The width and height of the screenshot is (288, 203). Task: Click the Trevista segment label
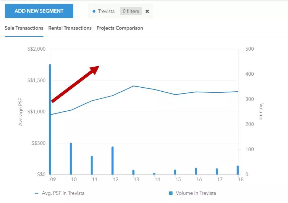click(106, 11)
